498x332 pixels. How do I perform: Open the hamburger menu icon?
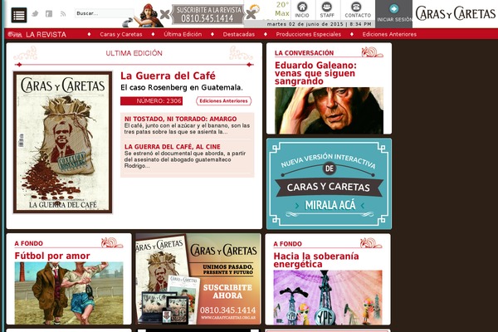pyautogui.click(x=19, y=15)
